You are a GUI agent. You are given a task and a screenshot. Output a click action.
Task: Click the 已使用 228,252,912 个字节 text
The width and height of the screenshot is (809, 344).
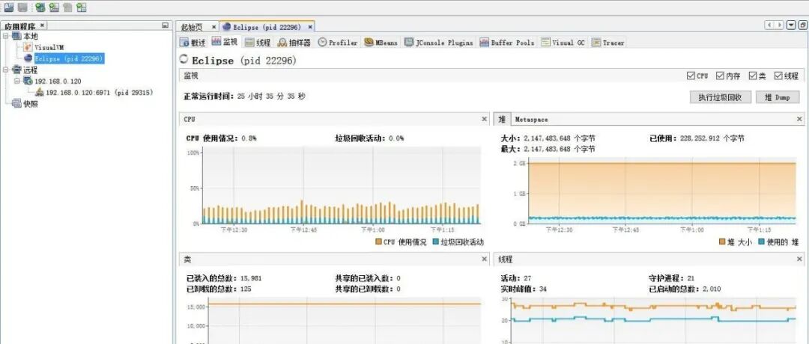tap(697, 138)
